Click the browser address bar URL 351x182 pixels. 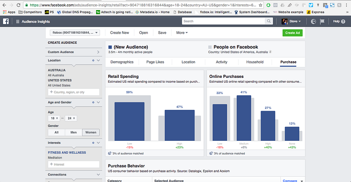pos(143,5)
